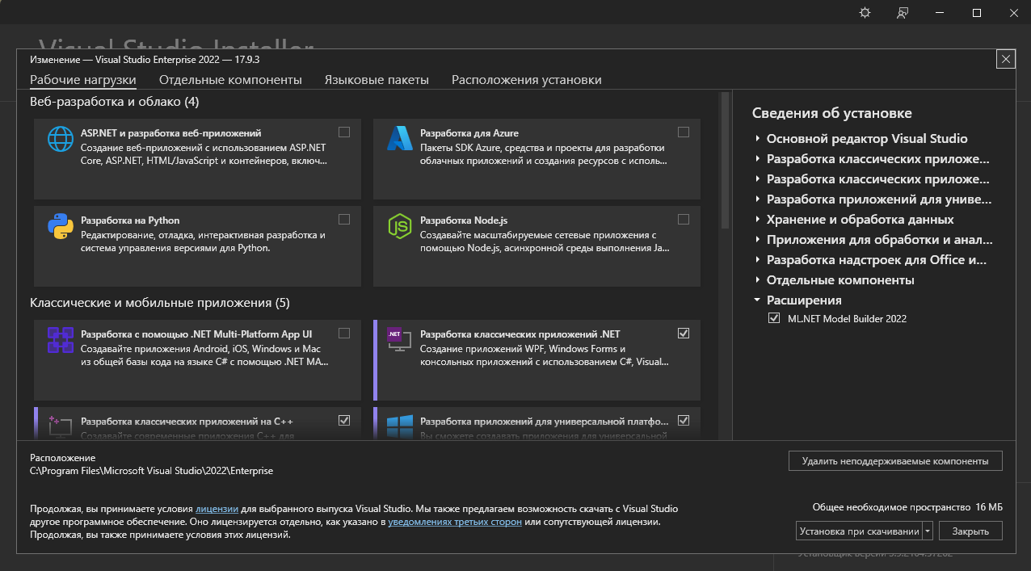Click the .NET desktop development monitor icon
The height and width of the screenshot is (571, 1031).
click(x=398, y=341)
